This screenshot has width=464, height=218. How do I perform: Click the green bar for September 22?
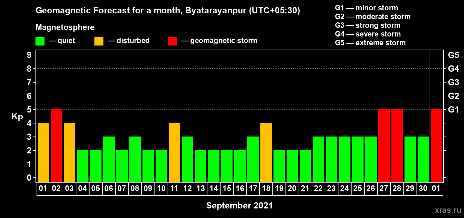319,159
